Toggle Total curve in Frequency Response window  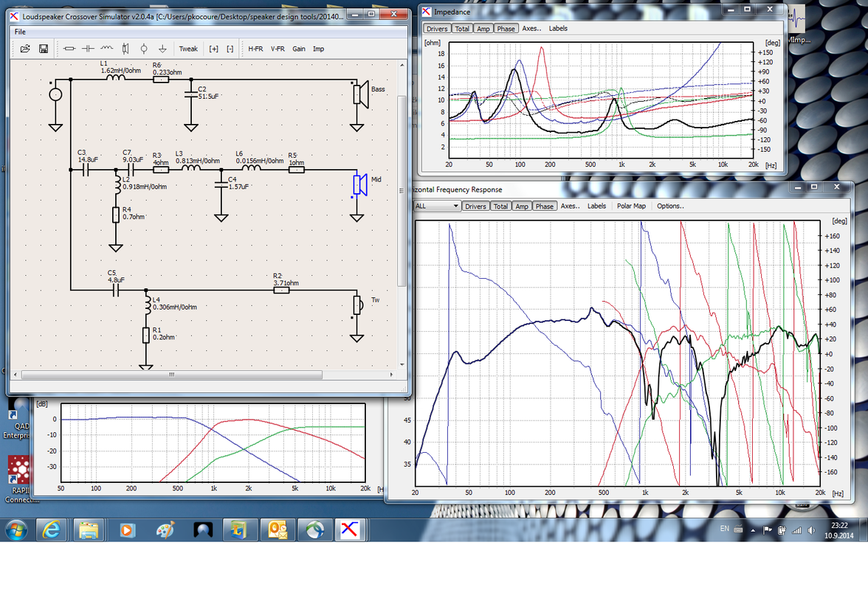click(x=501, y=206)
